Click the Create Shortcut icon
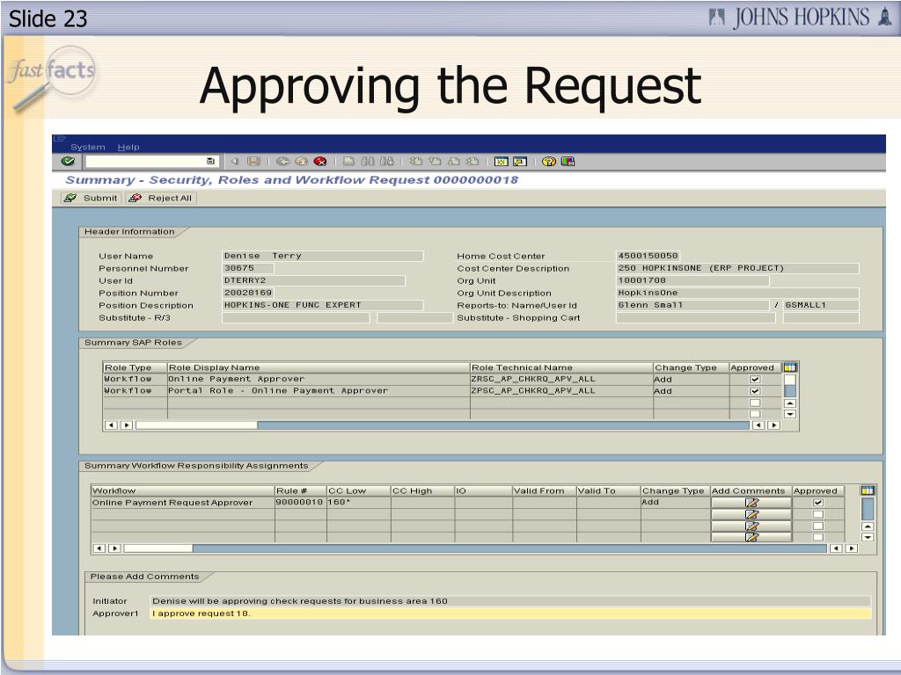Image resolution: width=901 pixels, height=675 pixels. [520, 162]
